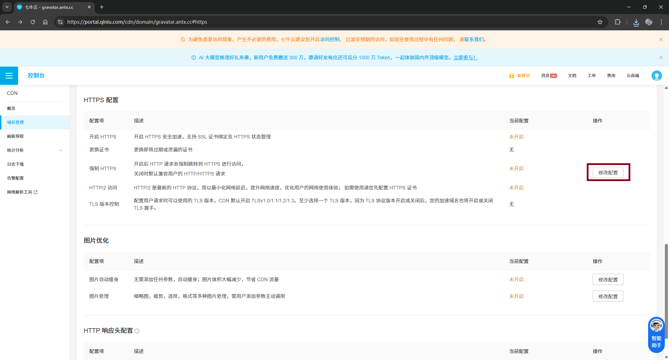Close the blue AI promotion banner
The width and height of the screenshot is (669, 360).
[x=661, y=58]
